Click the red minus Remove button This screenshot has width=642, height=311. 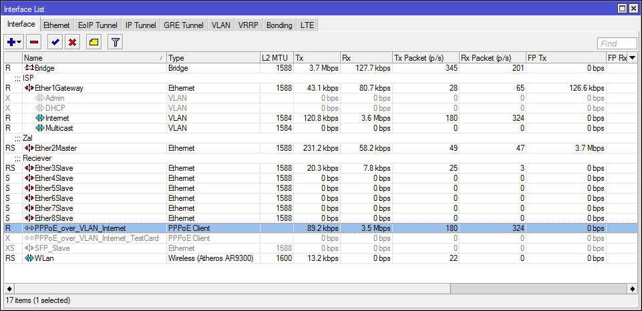[34, 42]
